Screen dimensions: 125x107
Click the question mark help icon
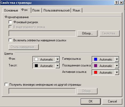[x=116, y=3]
